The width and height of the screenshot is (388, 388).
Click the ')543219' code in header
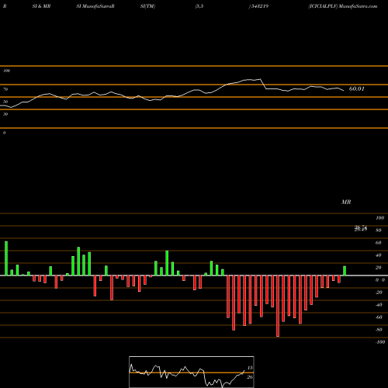tap(258, 6)
